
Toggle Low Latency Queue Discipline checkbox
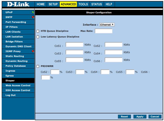point(38,37)
